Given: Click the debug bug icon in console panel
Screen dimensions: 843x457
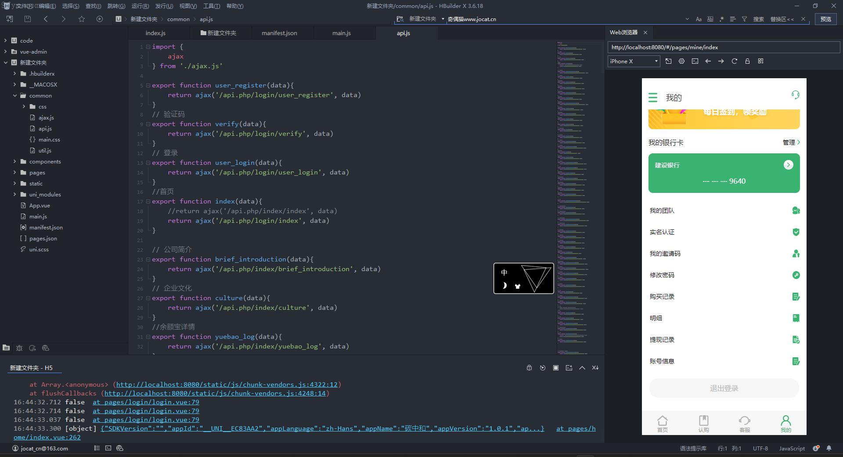Looking at the screenshot, I should (x=529, y=368).
